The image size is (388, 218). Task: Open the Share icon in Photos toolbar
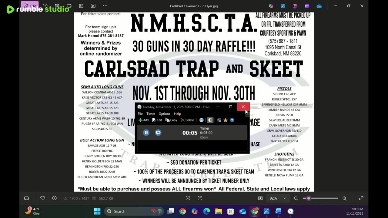point(81,6)
